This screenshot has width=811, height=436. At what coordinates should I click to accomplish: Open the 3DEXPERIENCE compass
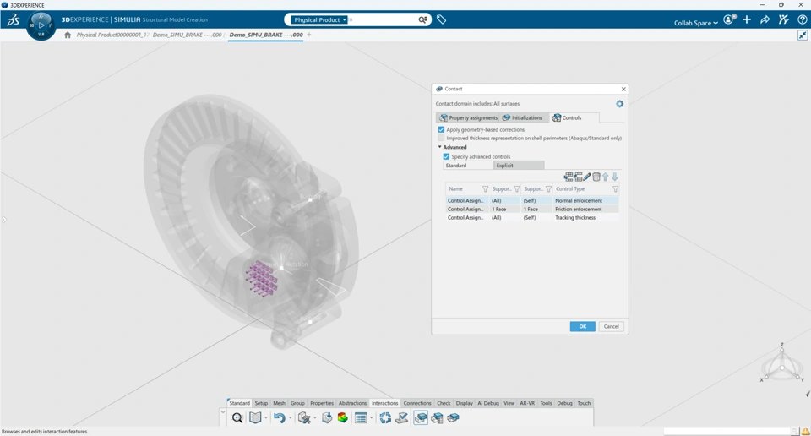coord(41,25)
